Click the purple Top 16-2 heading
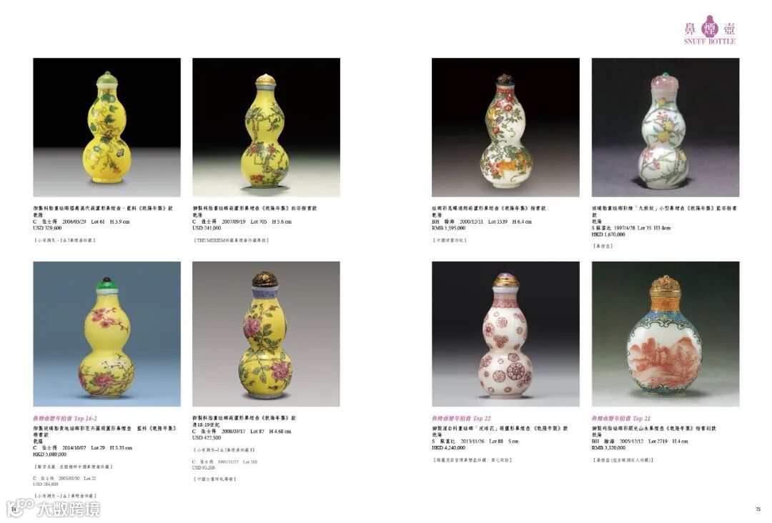The width and height of the screenshot is (772, 523). pos(65,419)
